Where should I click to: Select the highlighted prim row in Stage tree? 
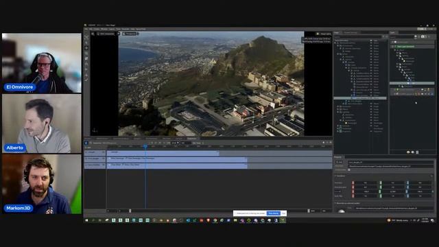point(360,98)
